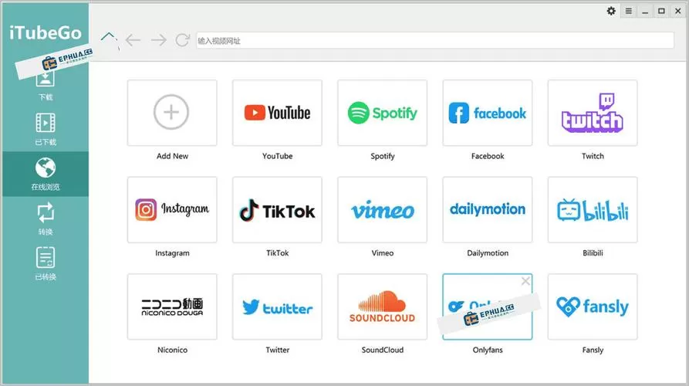This screenshot has height=386, width=689.
Task: Add a new site with Add New tile
Action: [172, 113]
